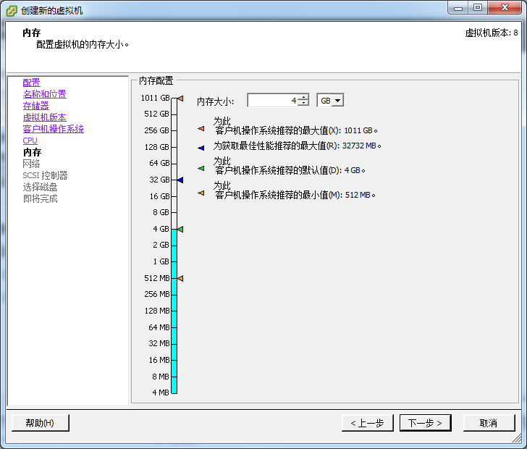Click legend arrow for guest OS recommended maximum (X)

[x=201, y=128]
